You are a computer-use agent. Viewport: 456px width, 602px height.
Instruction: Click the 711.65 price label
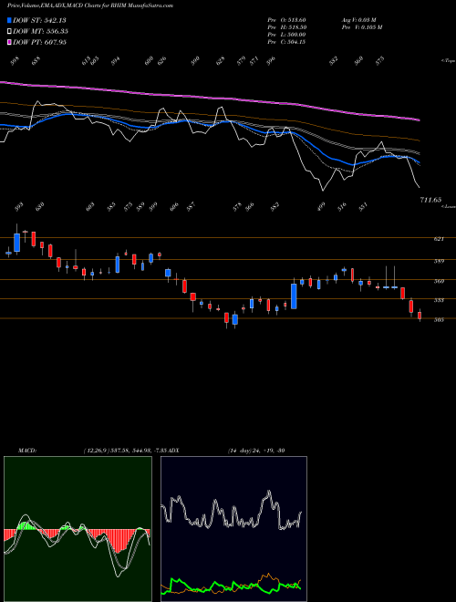point(430,200)
